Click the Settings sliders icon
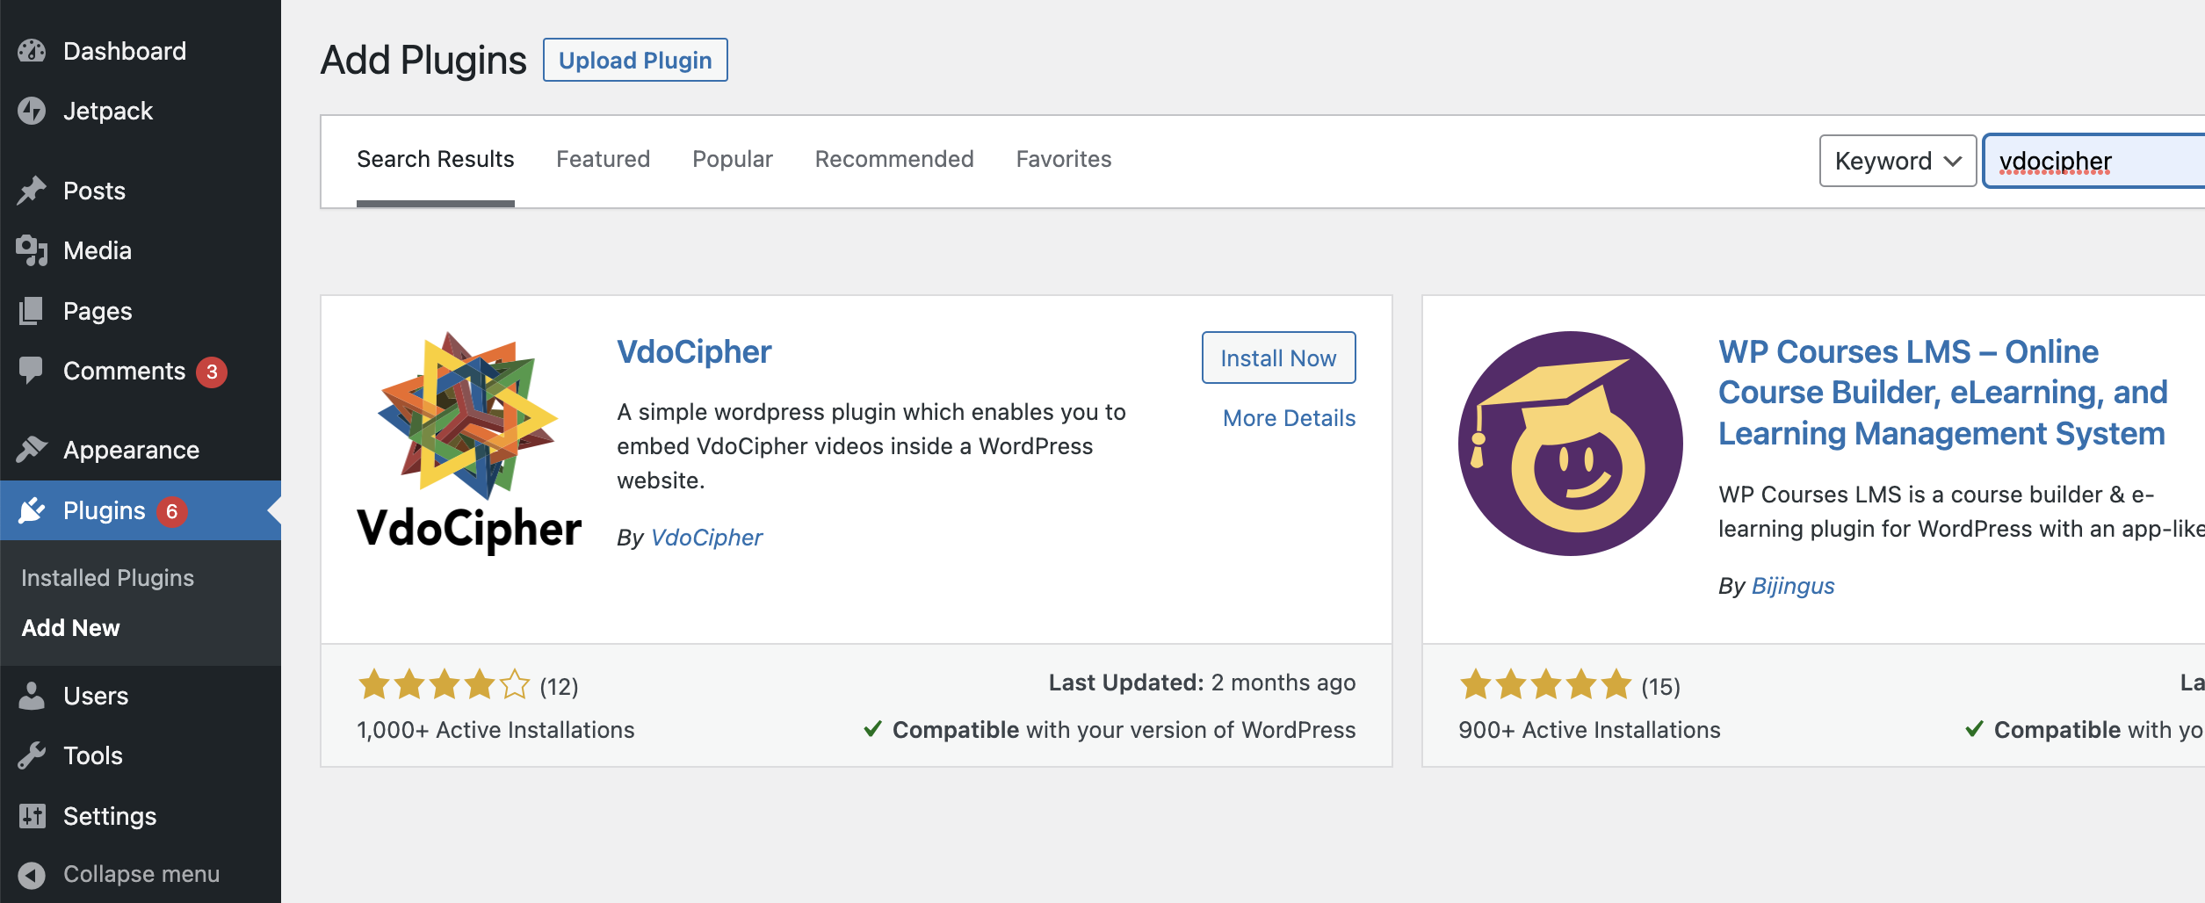 [x=32, y=816]
